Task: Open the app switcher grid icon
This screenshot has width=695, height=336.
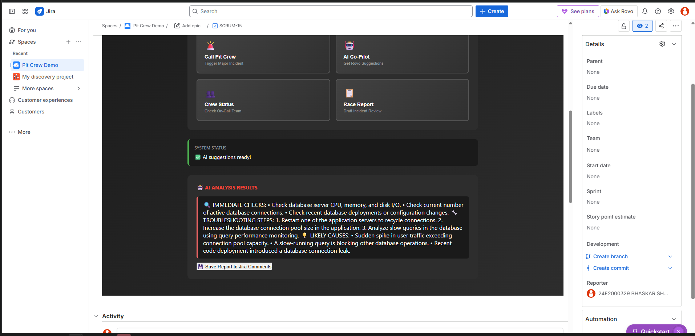Action: pyautogui.click(x=25, y=11)
